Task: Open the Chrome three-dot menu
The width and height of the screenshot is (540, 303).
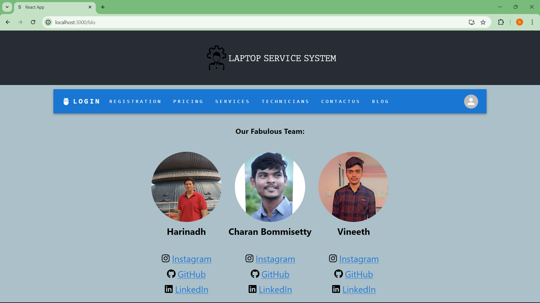Action: click(x=532, y=22)
